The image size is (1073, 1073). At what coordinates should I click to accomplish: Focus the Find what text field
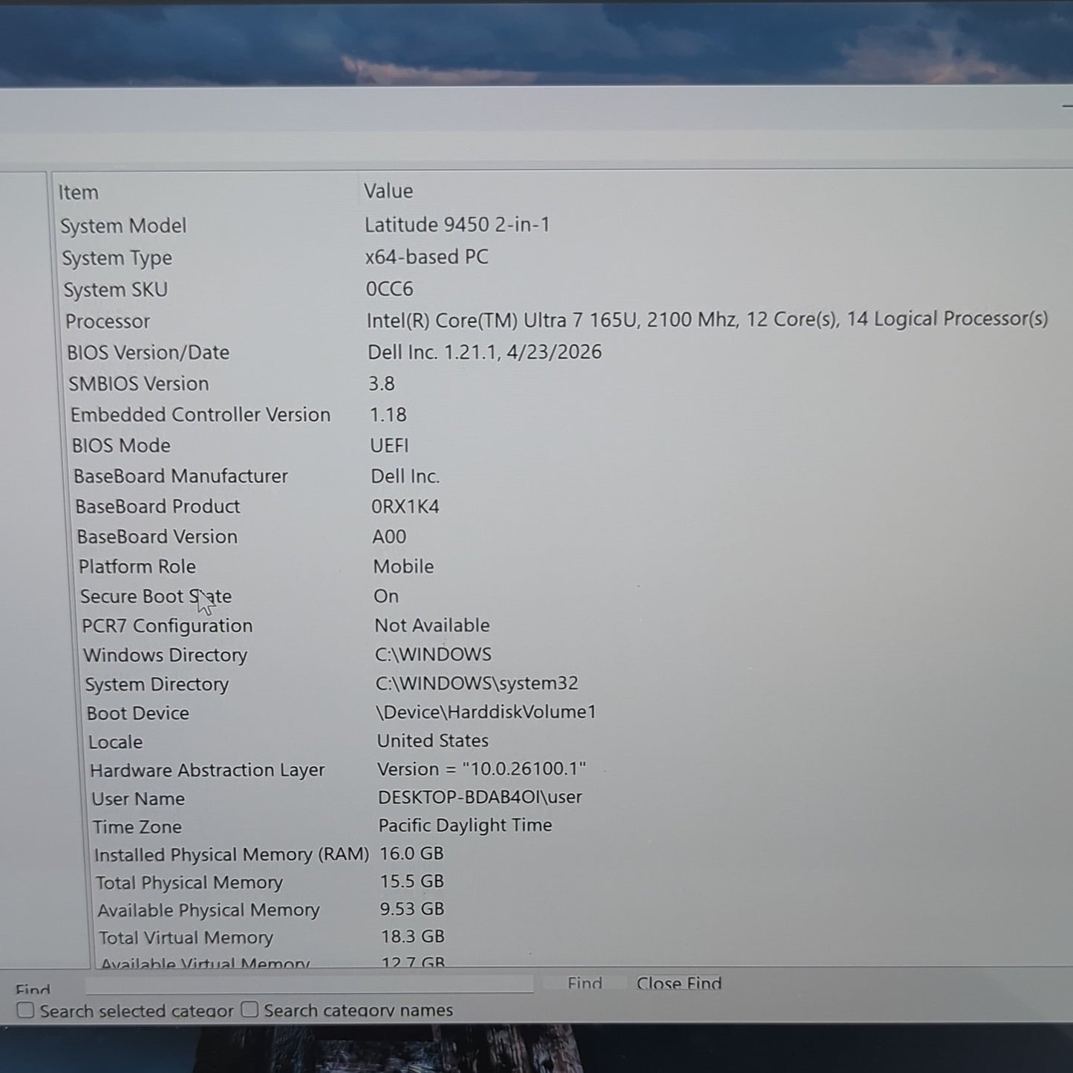310,984
